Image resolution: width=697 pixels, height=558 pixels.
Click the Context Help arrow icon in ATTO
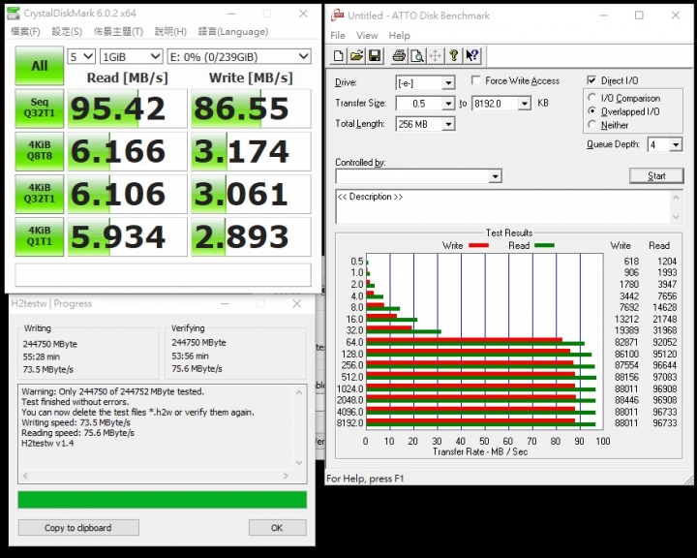pos(471,55)
